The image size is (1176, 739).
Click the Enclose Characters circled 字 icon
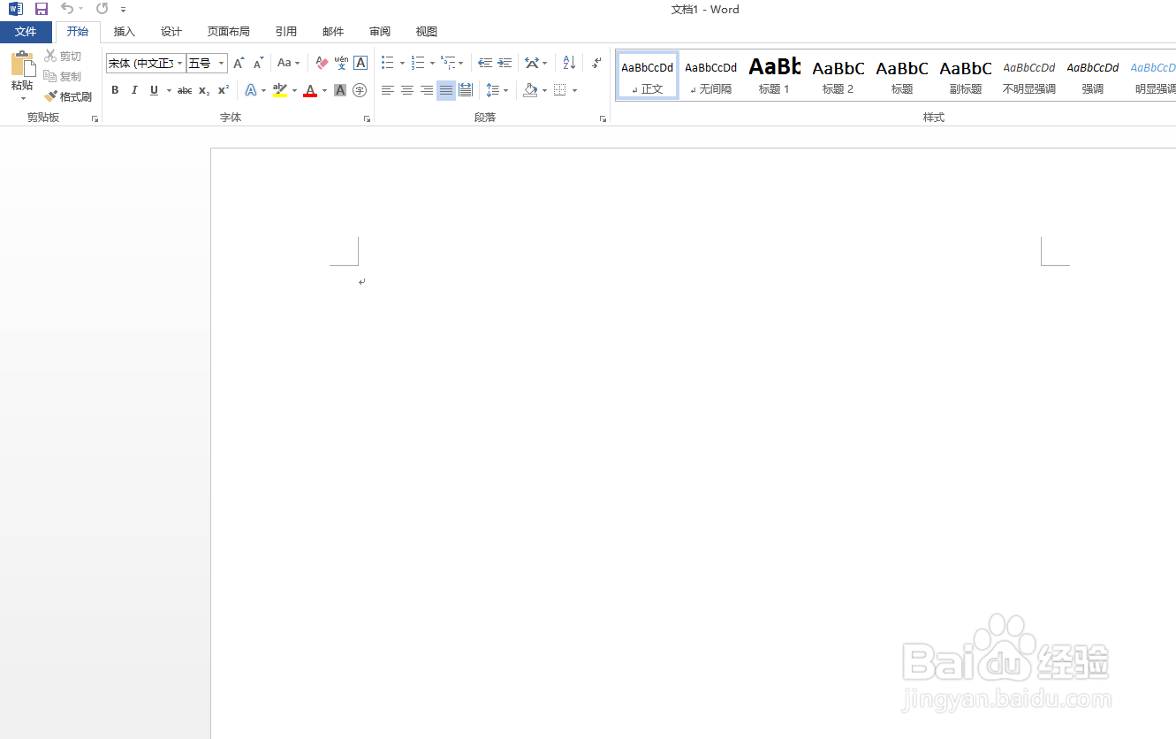(x=360, y=90)
